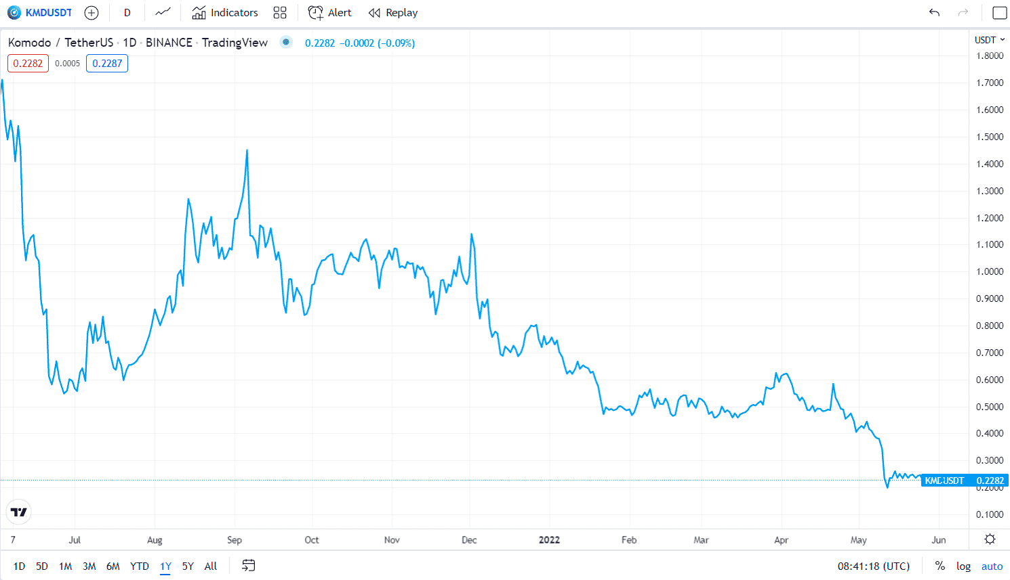Screen dimensions: 1010x580
Task: Click the Jul date axis label
Action: (x=75, y=540)
